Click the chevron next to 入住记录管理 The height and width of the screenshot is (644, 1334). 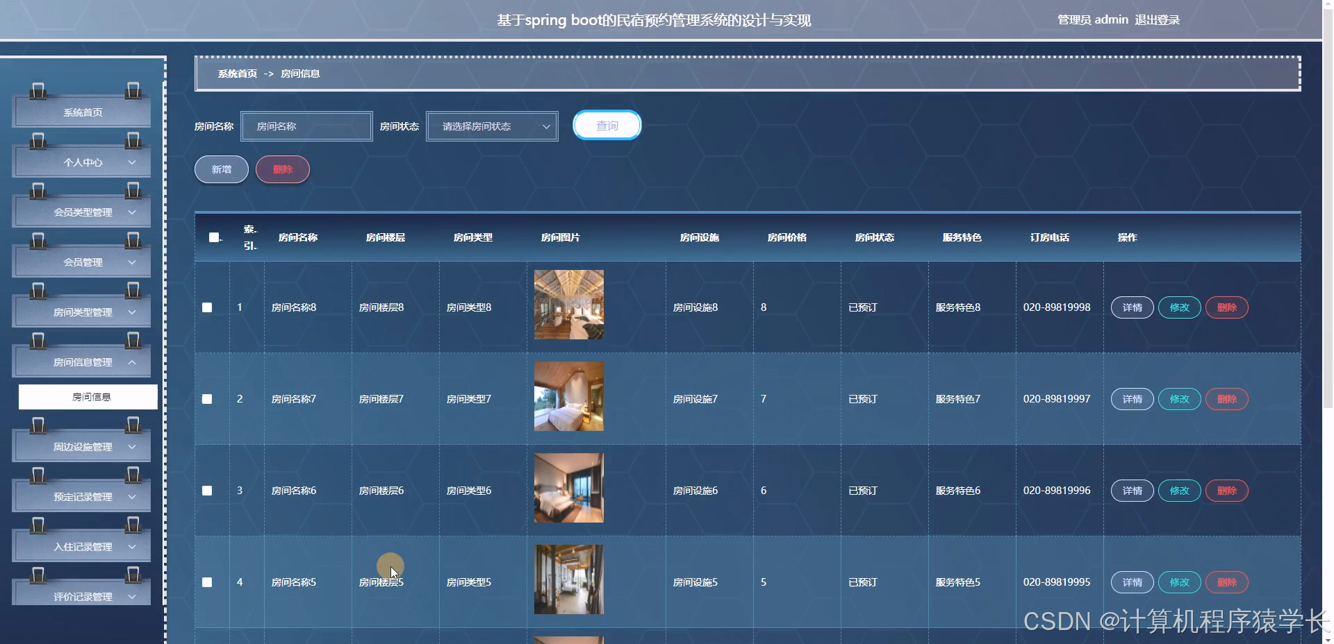click(x=132, y=547)
